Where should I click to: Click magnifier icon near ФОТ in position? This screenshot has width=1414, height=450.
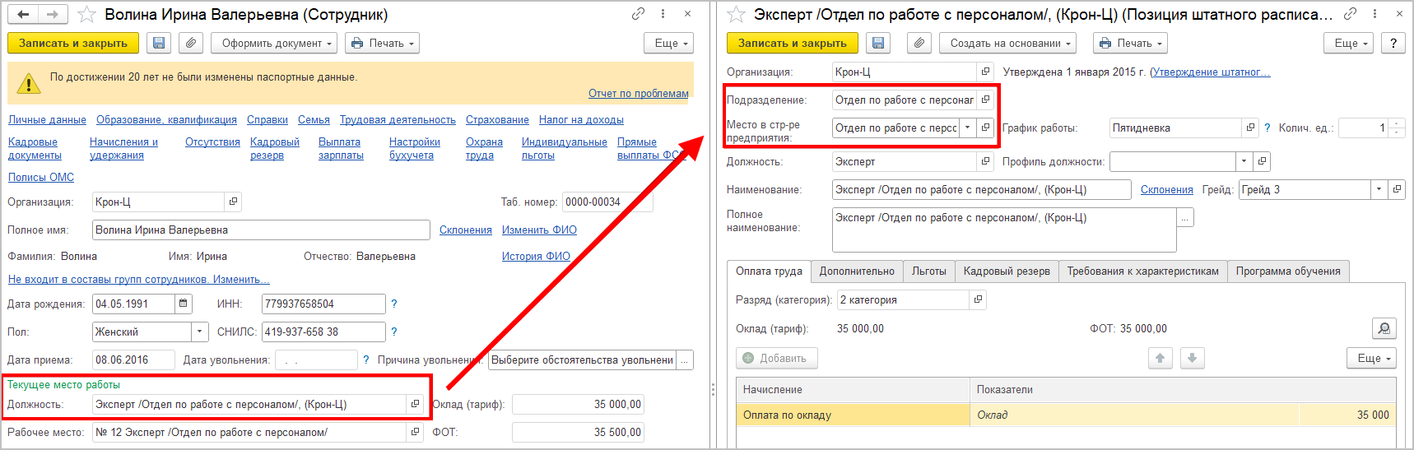coord(1384,328)
